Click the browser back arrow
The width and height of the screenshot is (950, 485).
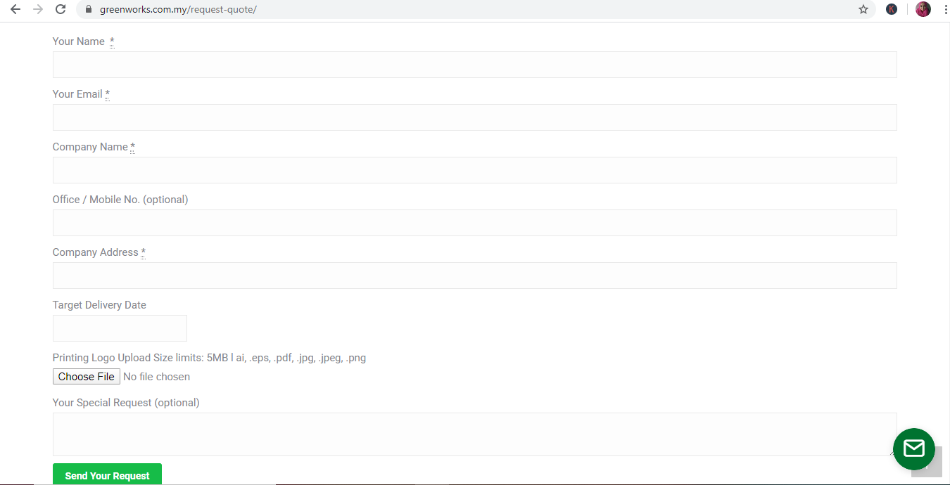[15, 9]
